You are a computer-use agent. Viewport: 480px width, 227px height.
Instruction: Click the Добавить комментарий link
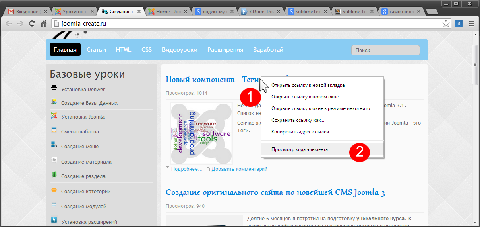tap(239, 169)
